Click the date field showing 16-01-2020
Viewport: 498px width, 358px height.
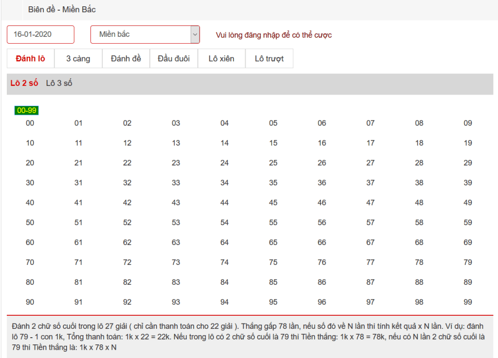click(x=40, y=34)
